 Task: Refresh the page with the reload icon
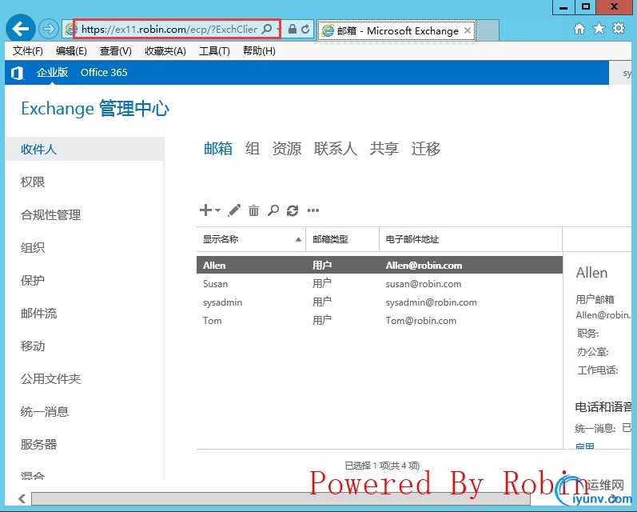[305, 29]
